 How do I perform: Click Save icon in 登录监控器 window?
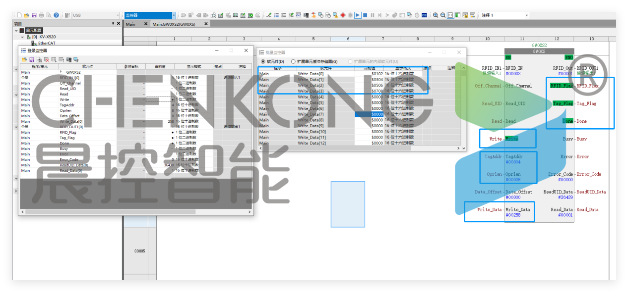coord(32,59)
